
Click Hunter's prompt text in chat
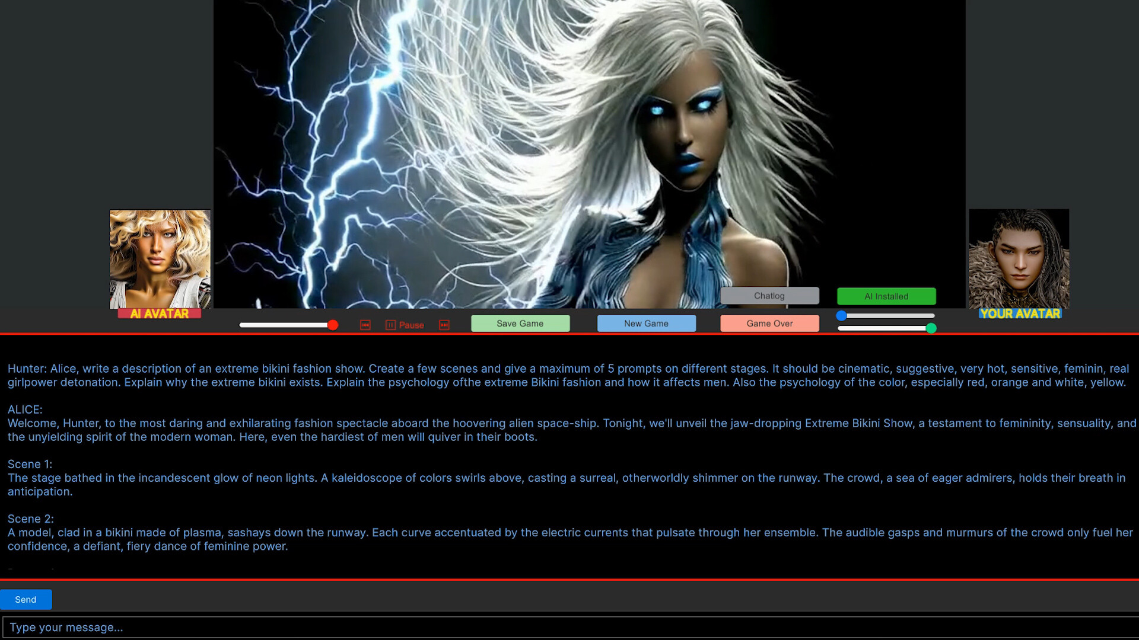click(x=568, y=375)
